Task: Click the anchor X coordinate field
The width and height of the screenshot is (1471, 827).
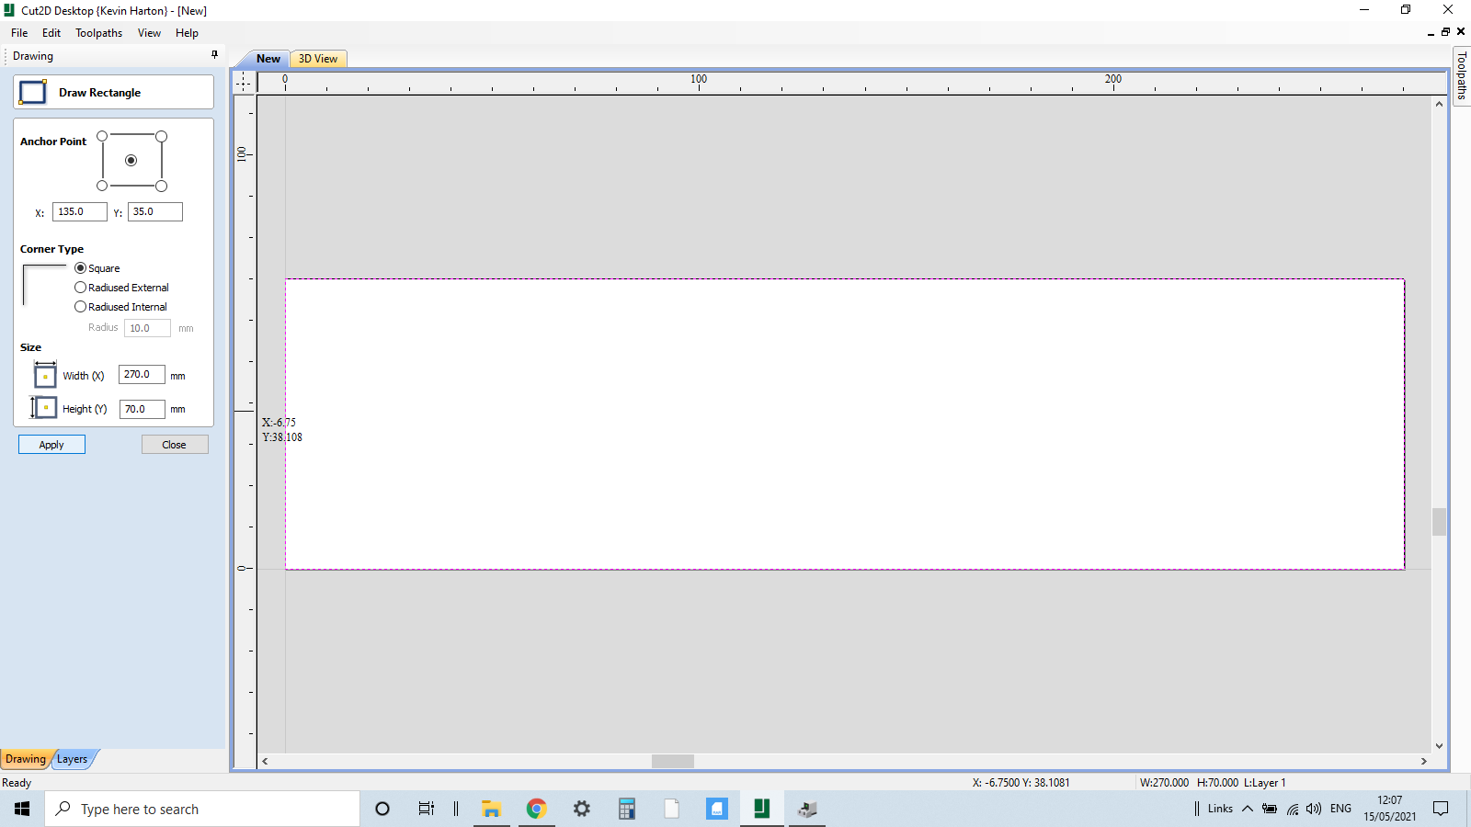Action: coord(80,211)
